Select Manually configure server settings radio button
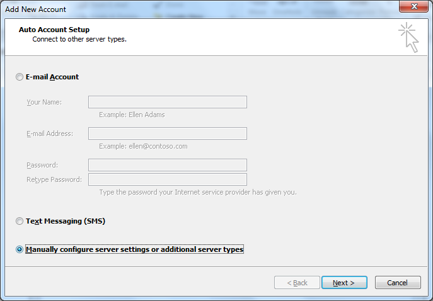The height and width of the screenshot is (301, 433). click(20, 250)
